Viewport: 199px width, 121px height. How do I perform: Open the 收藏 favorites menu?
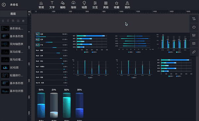pos(116,5)
